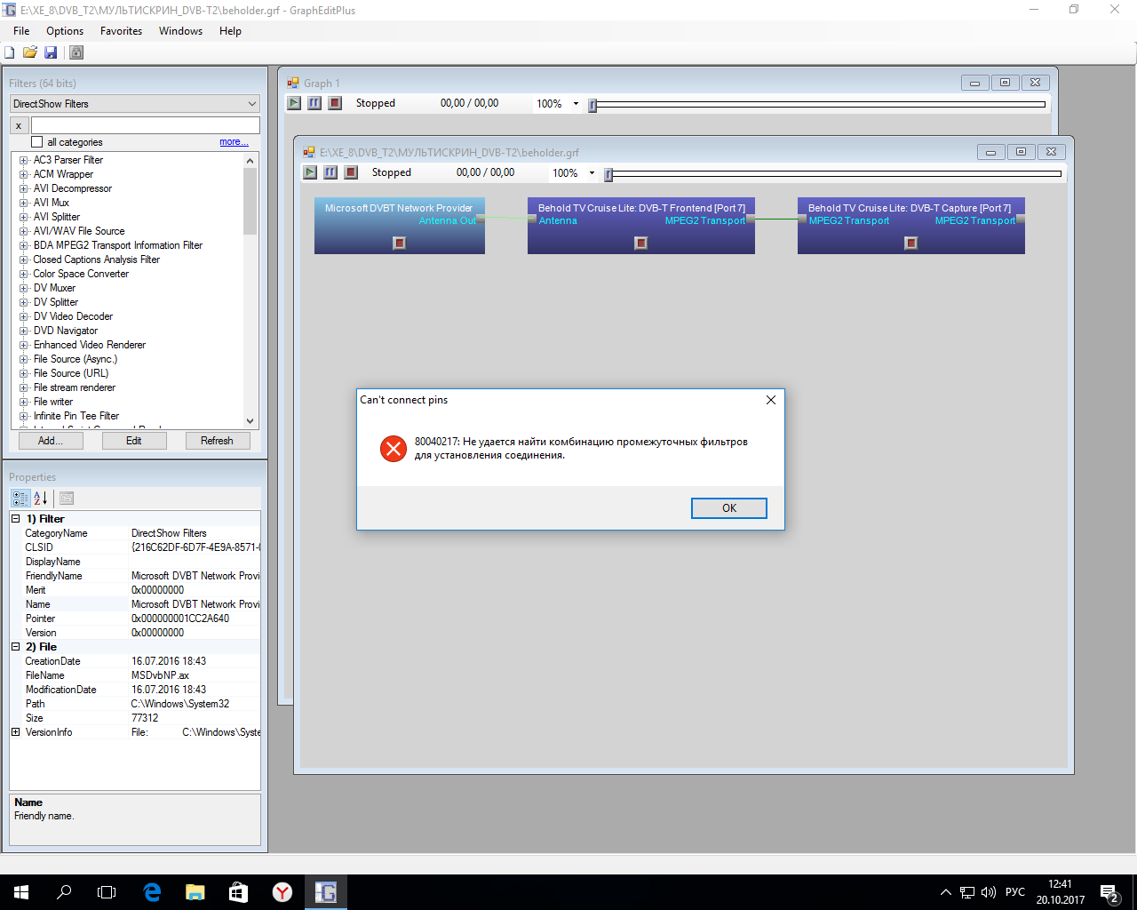The height and width of the screenshot is (910, 1137).
Task: Expand the DVD Navigator tree item
Action: click(x=23, y=331)
